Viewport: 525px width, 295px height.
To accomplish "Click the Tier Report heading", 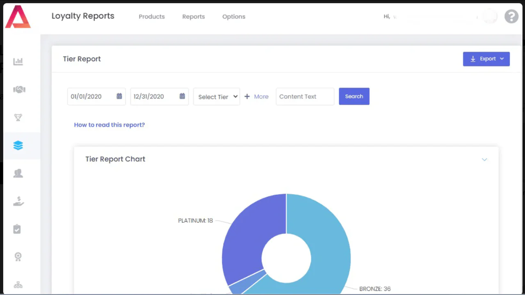I will coord(82,59).
